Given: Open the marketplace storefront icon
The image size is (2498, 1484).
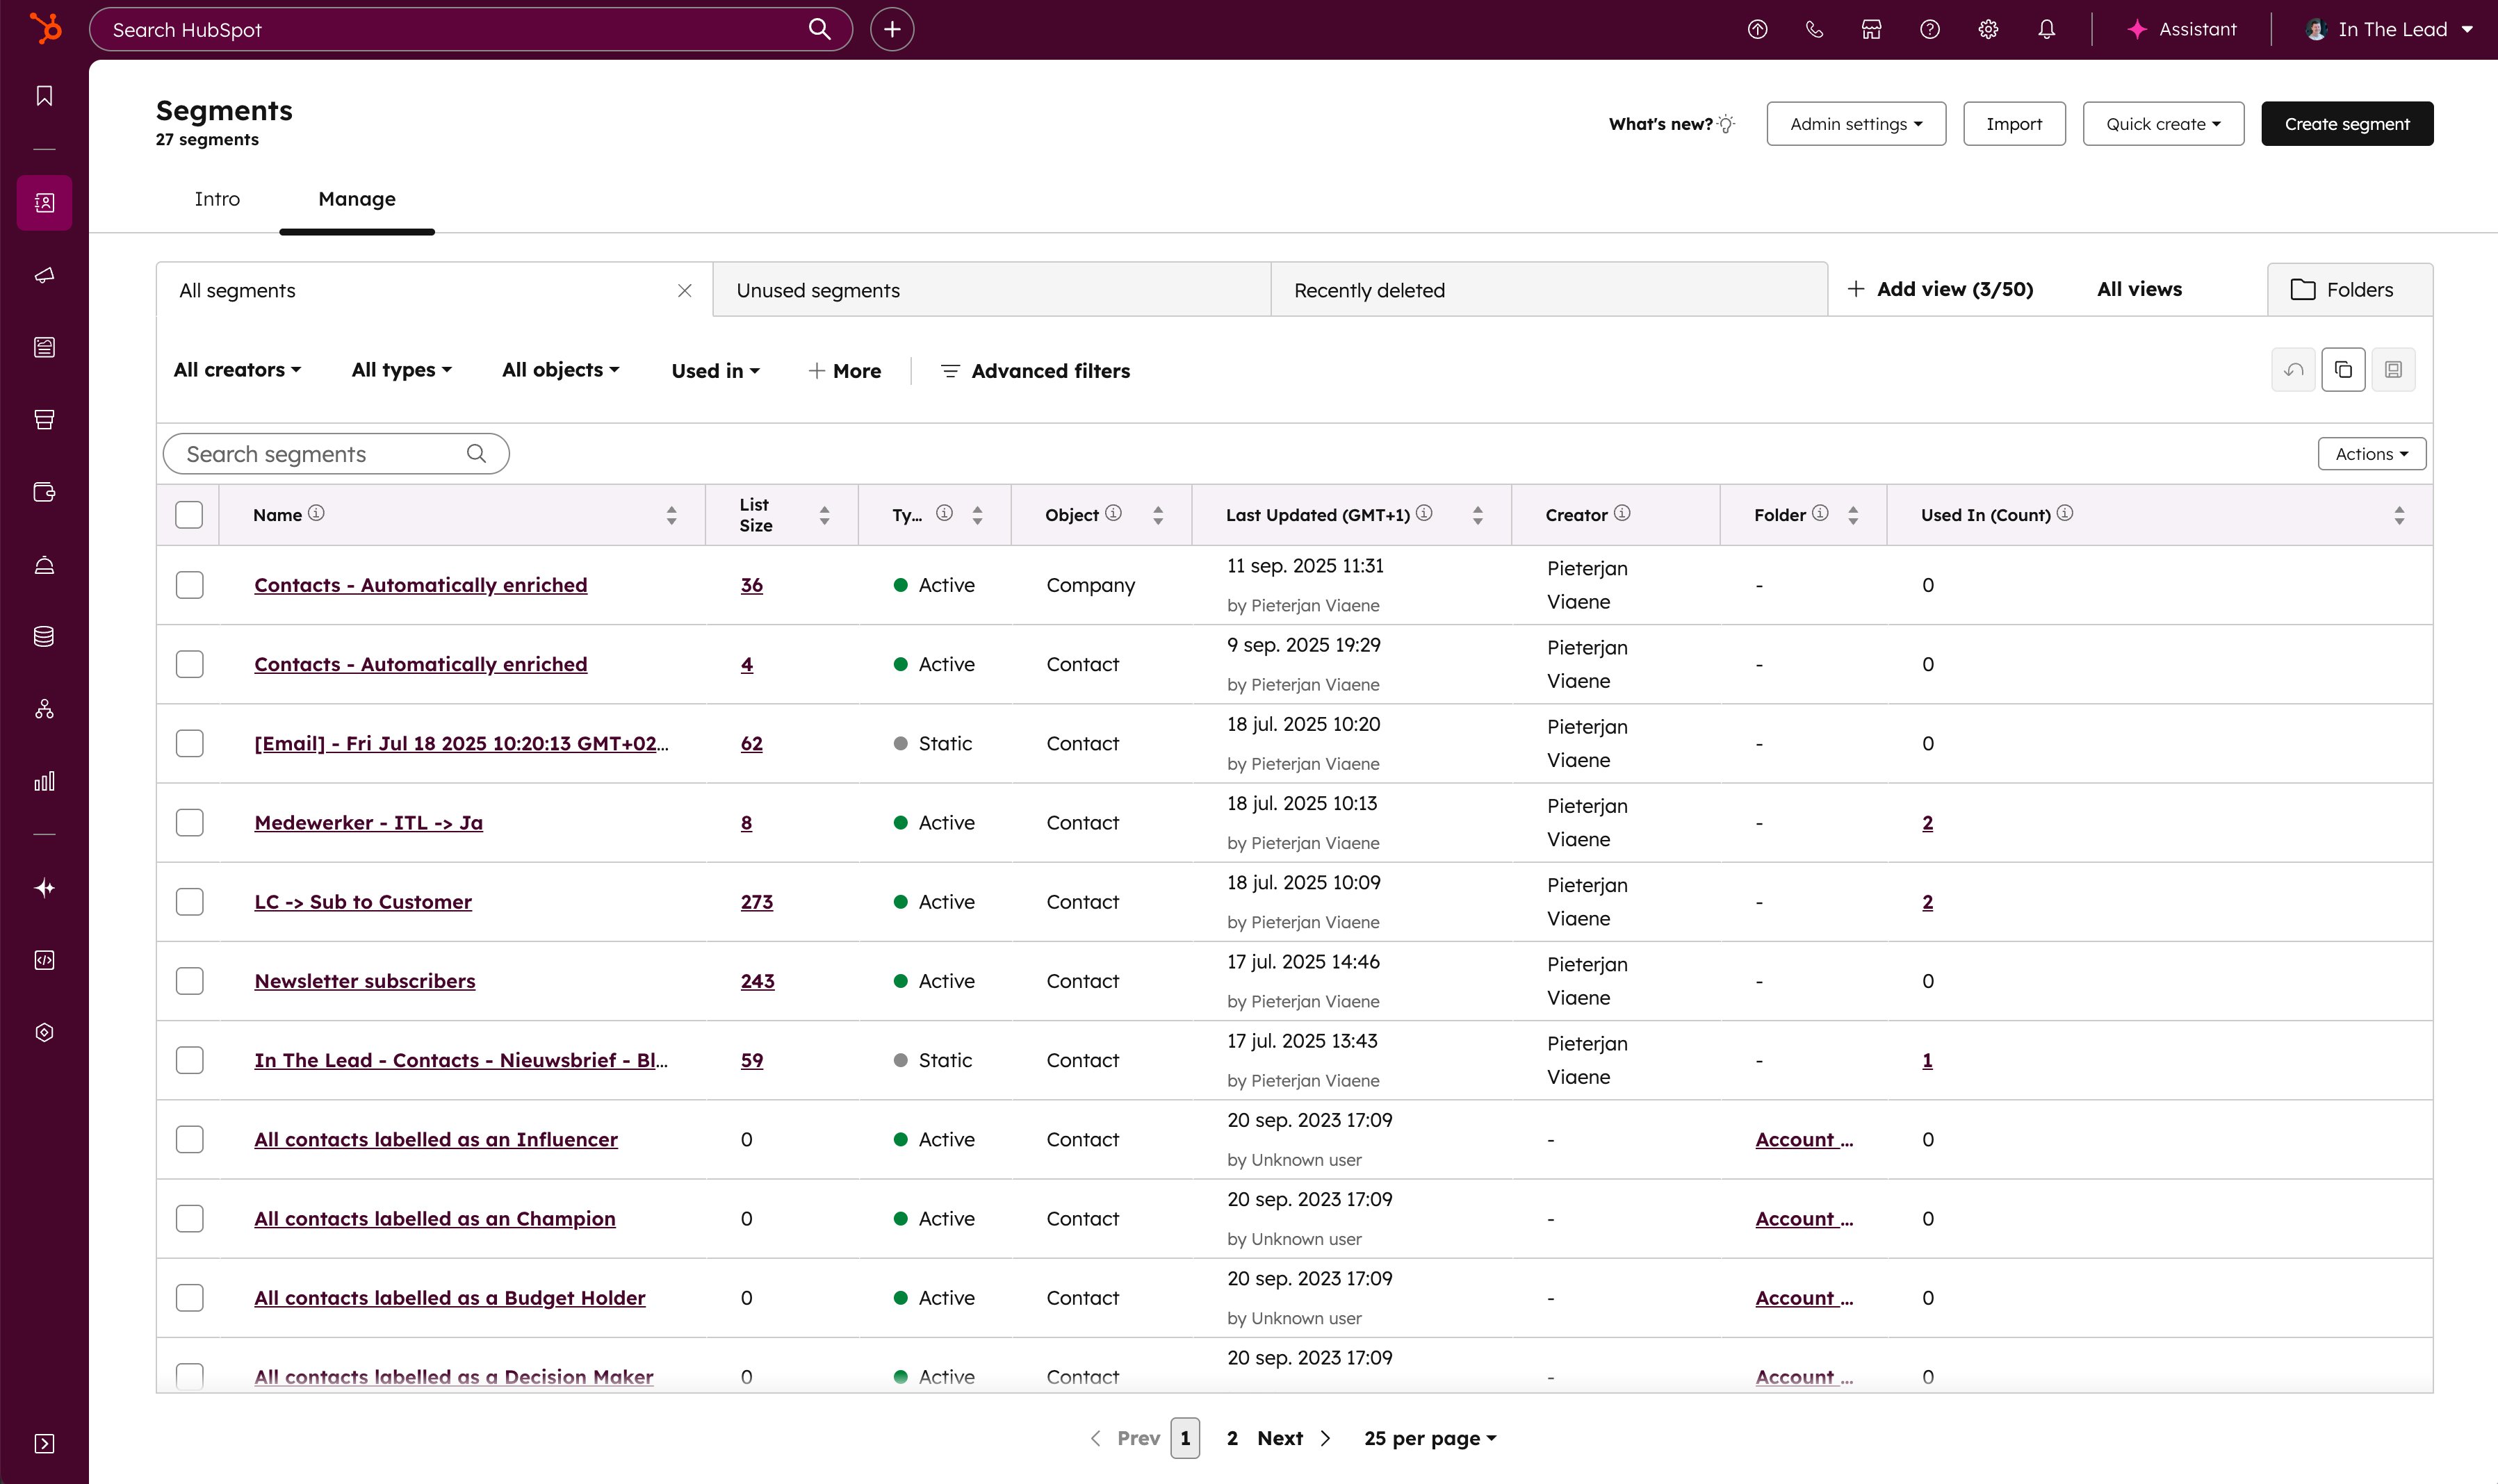Looking at the screenshot, I should (x=1871, y=29).
